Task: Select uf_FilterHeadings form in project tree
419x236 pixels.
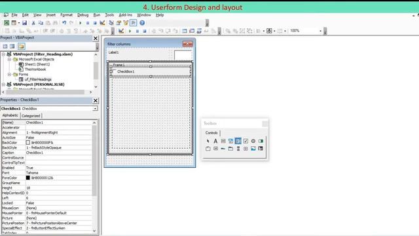Action: [x=38, y=79]
